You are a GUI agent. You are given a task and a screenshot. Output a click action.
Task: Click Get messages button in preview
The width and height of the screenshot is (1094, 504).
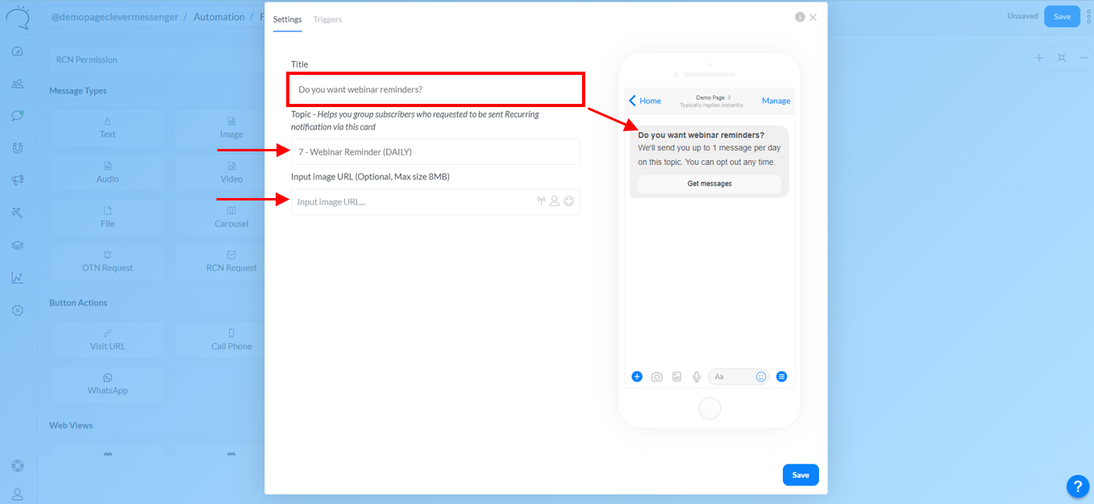(x=709, y=184)
